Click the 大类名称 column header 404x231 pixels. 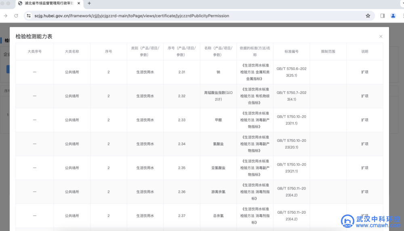pos(72,52)
